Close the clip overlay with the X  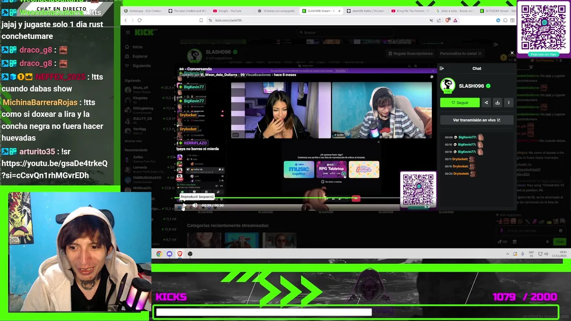[x=512, y=53]
